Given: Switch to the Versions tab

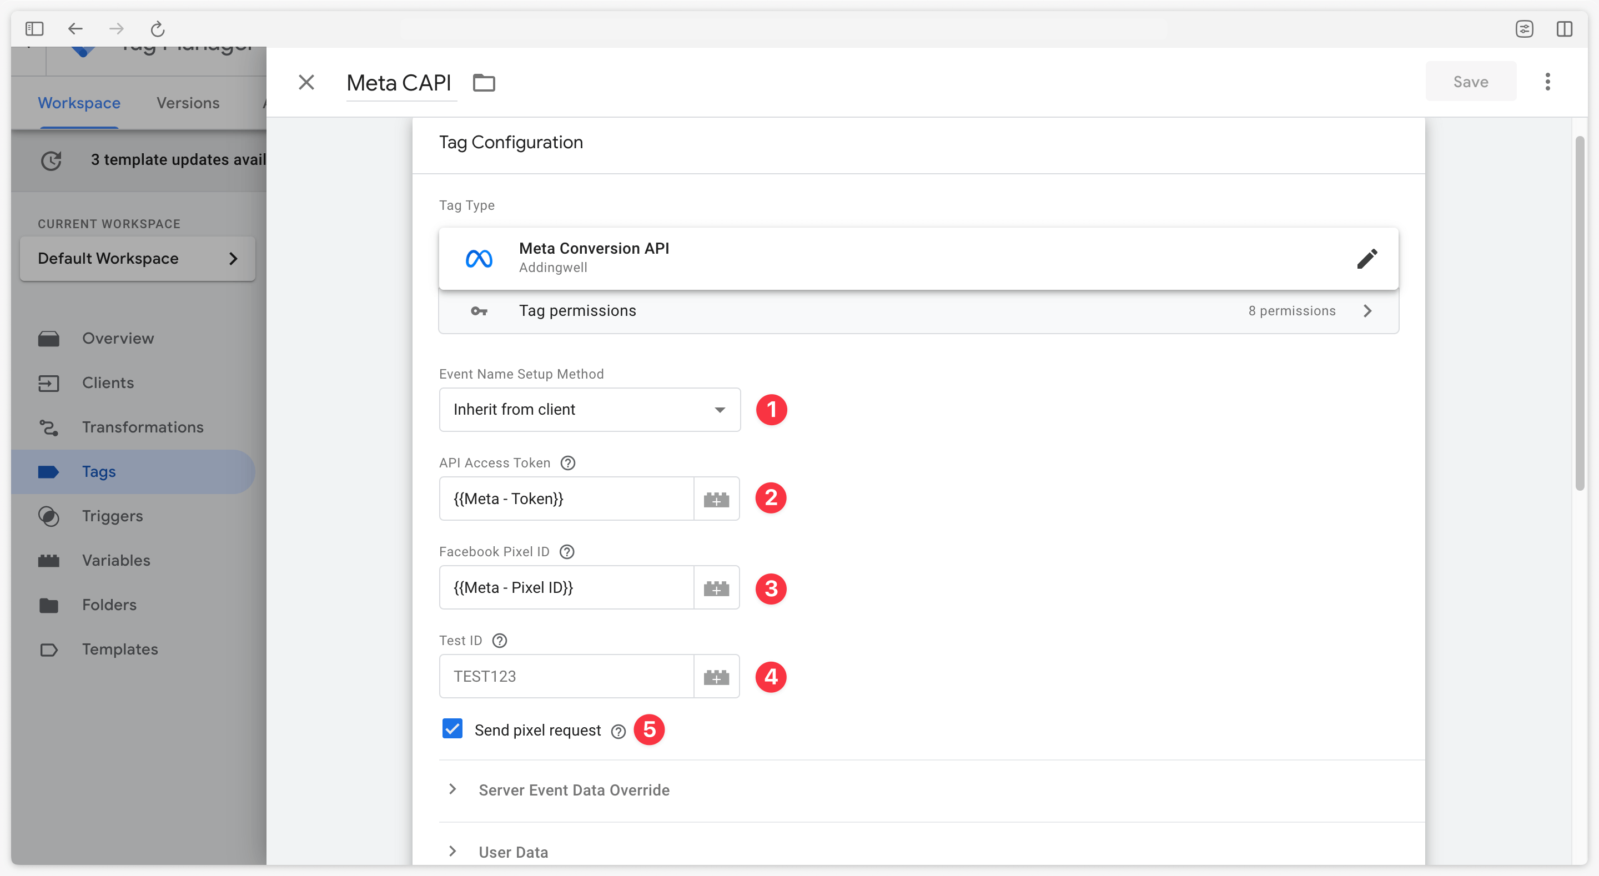Looking at the screenshot, I should tap(188, 103).
